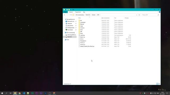Click the taskbar clock

point(162,93)
